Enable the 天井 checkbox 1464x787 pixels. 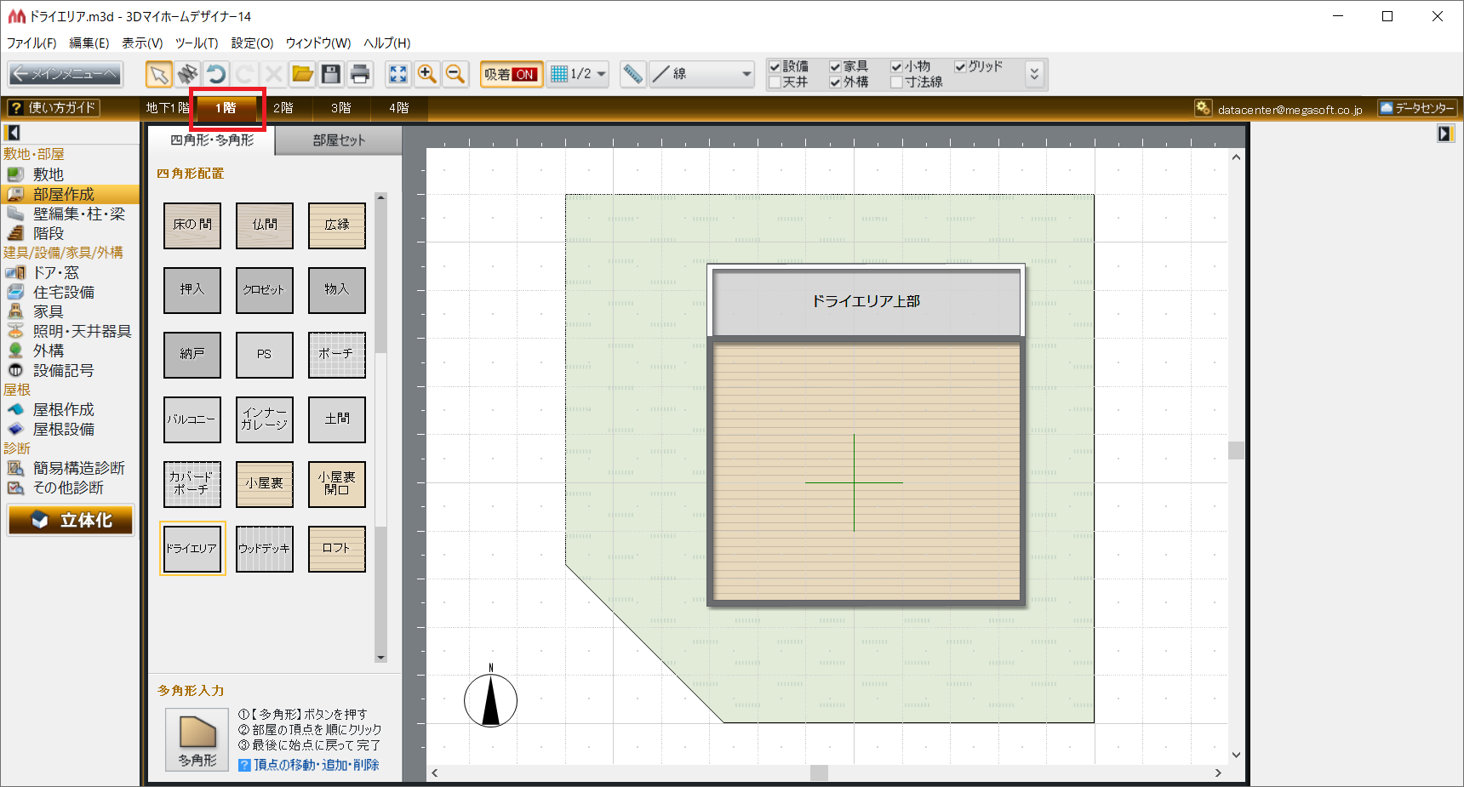click(x=775, y=83)
